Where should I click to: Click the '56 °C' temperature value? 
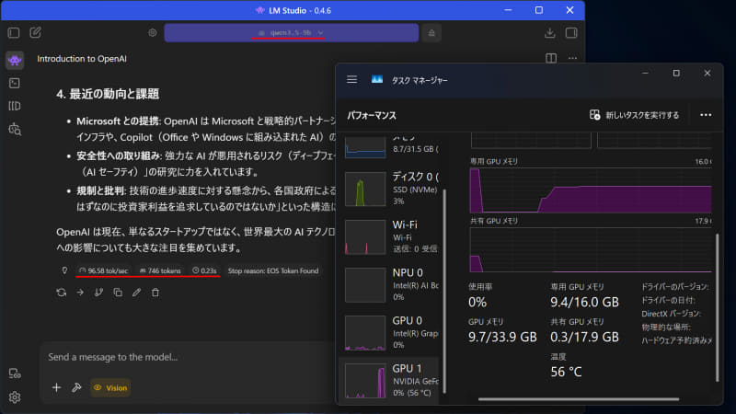pyautogui.click(x=566, y=372)
